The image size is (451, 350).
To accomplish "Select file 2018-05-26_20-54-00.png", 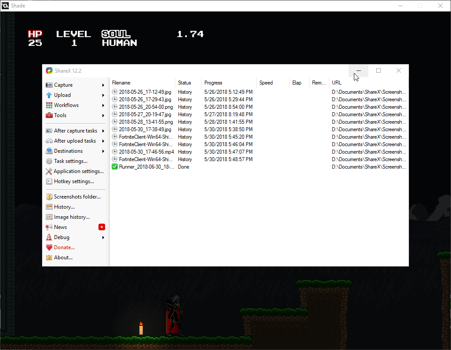I will point(146,107).
